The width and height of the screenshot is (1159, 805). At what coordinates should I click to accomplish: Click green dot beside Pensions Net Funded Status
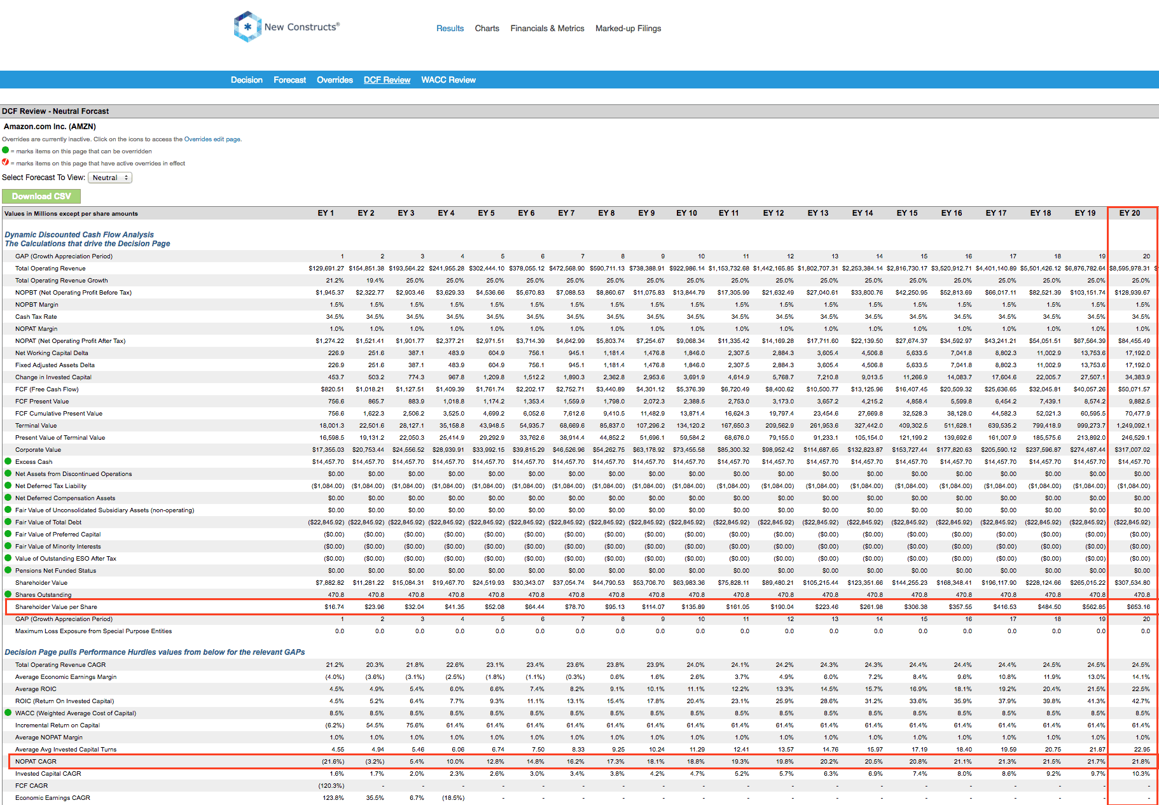tap(8, 570)
